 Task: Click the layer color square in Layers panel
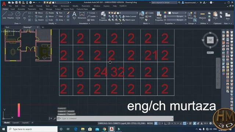118,13
